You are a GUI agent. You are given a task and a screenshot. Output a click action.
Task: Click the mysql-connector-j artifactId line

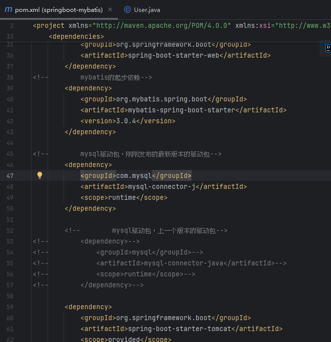(x=164, y=187)
